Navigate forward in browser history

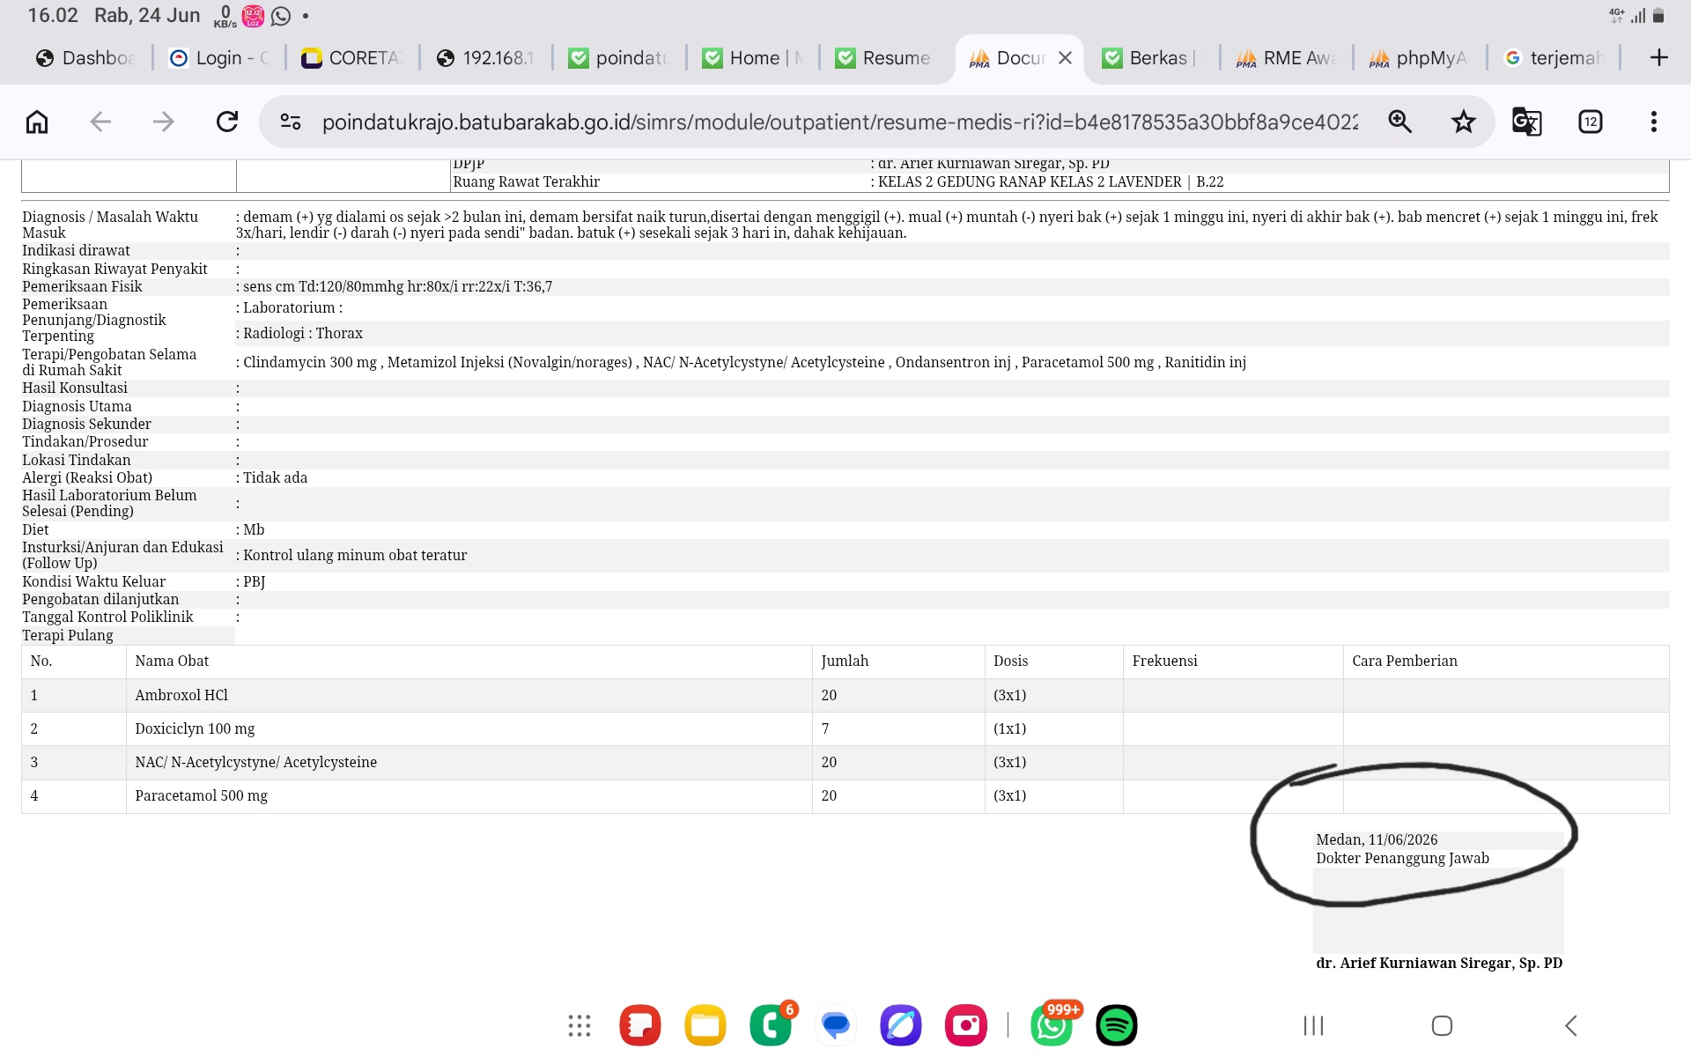tap(164, 122)
